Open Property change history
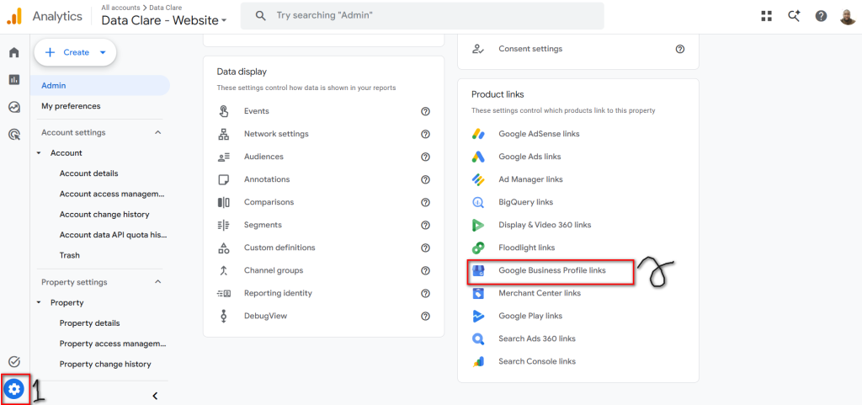 (x=105, y=364)
